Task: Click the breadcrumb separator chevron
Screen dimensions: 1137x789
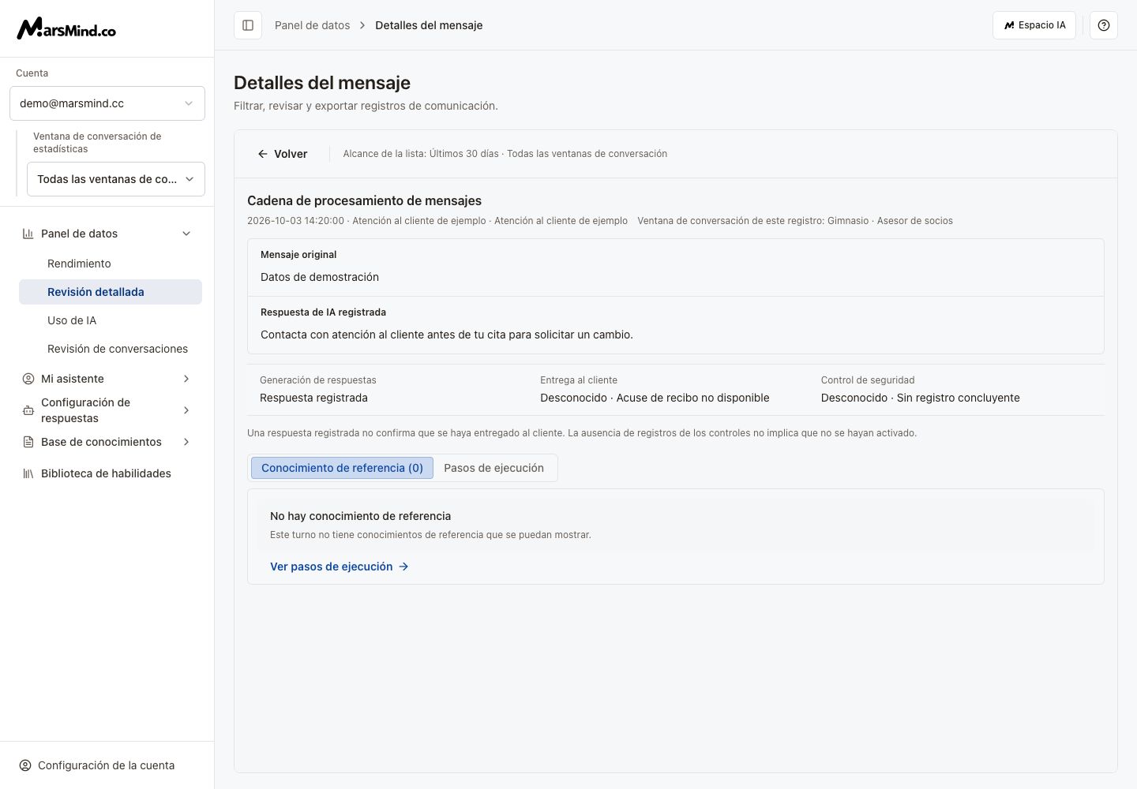Action: 362,25
